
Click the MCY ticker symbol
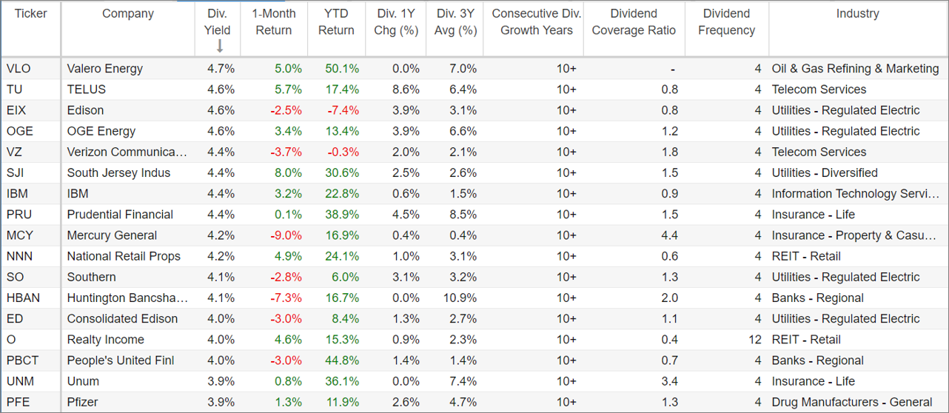(x=20, y=235)
